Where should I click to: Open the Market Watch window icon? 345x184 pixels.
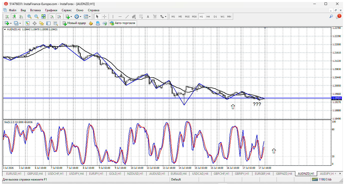[x=27, y=23]
